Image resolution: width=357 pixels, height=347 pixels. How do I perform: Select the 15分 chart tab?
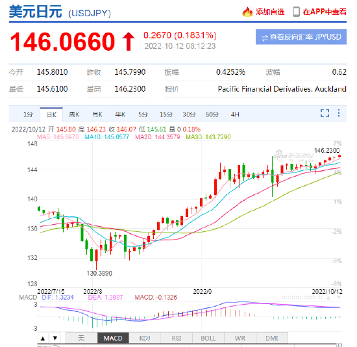coord(166,114)
